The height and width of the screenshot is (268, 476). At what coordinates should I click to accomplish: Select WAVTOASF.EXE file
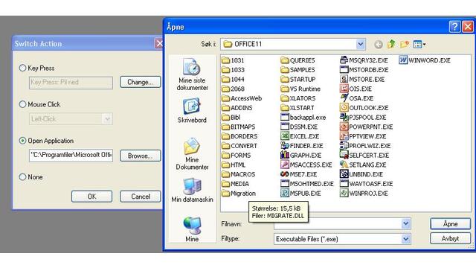tap(367, 184)
